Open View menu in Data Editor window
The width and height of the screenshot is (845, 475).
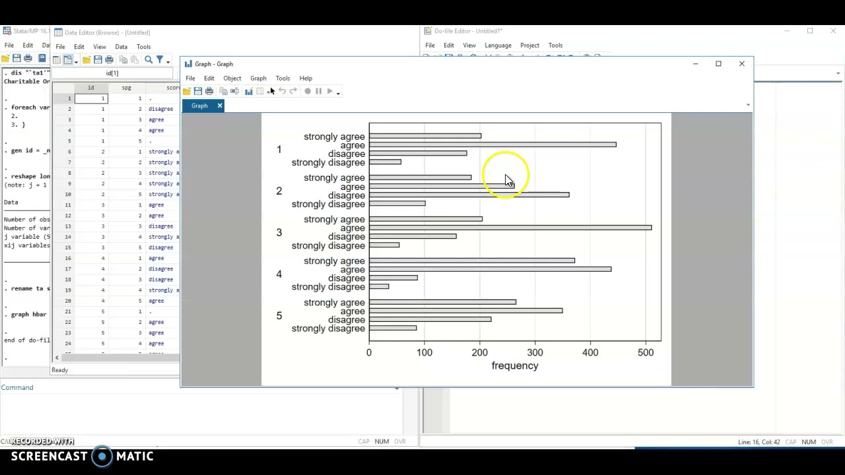pyautogui.click(x=100, y=47)
